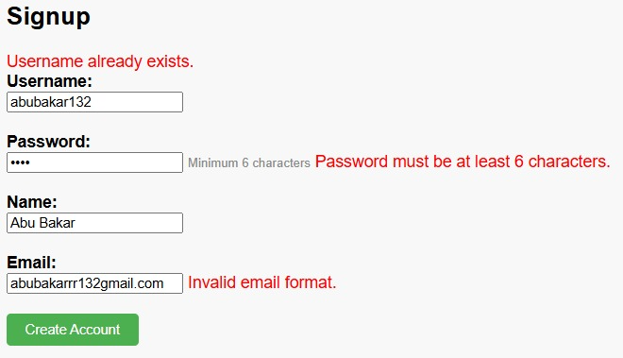This screenshot has width=623, height=358.
Task: Focus the Password input field
Action: (94, 162)
